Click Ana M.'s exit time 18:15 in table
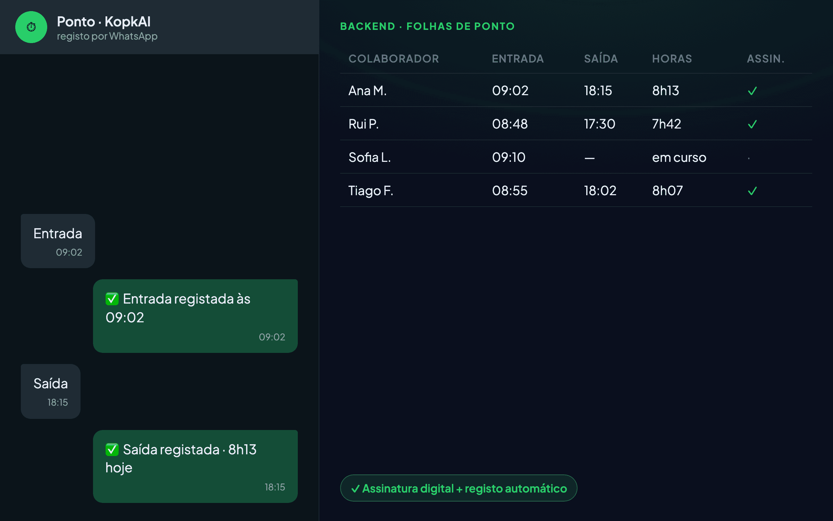Viewport: 833px width, 521px height. coord(598,91)
